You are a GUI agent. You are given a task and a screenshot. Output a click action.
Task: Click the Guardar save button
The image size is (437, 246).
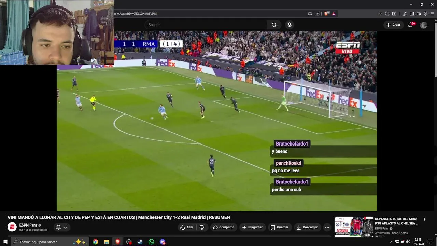(x=279, y=227)
